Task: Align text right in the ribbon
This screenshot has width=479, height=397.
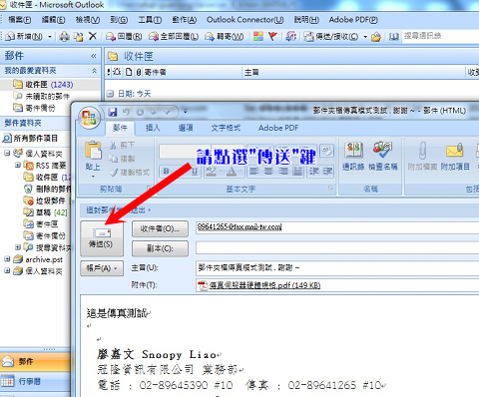Action: coord(282,172)
